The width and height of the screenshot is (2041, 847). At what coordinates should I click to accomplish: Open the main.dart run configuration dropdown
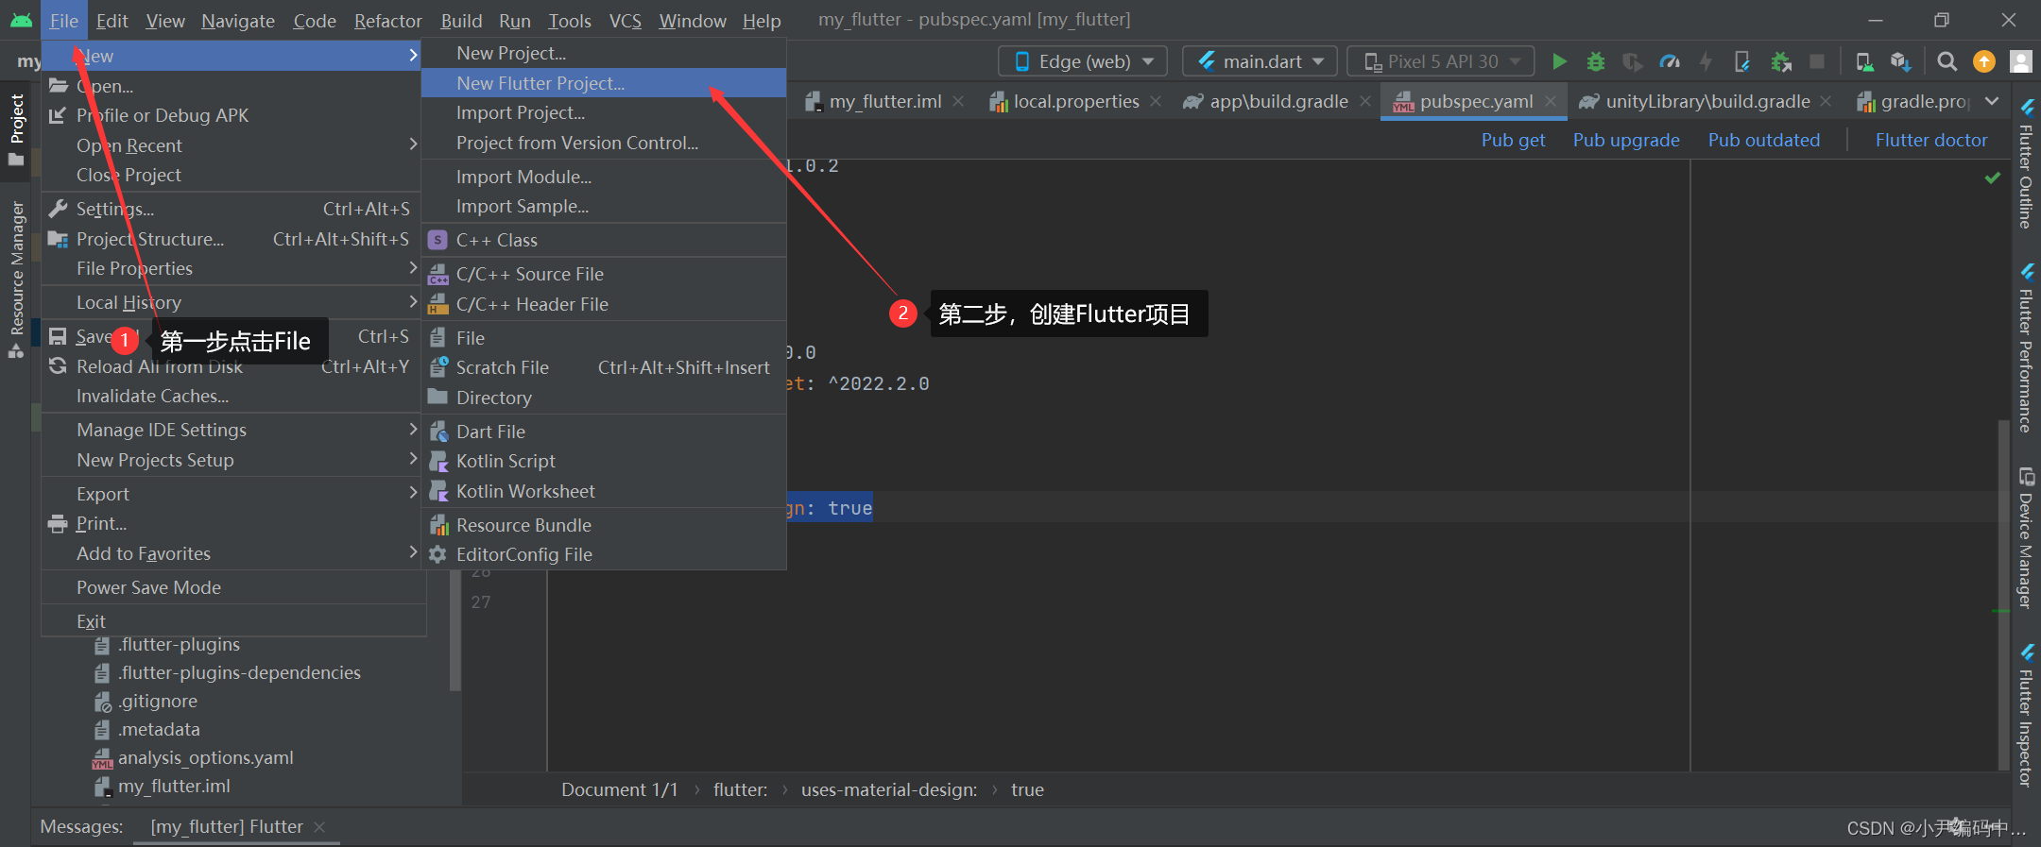point(1260,61)
